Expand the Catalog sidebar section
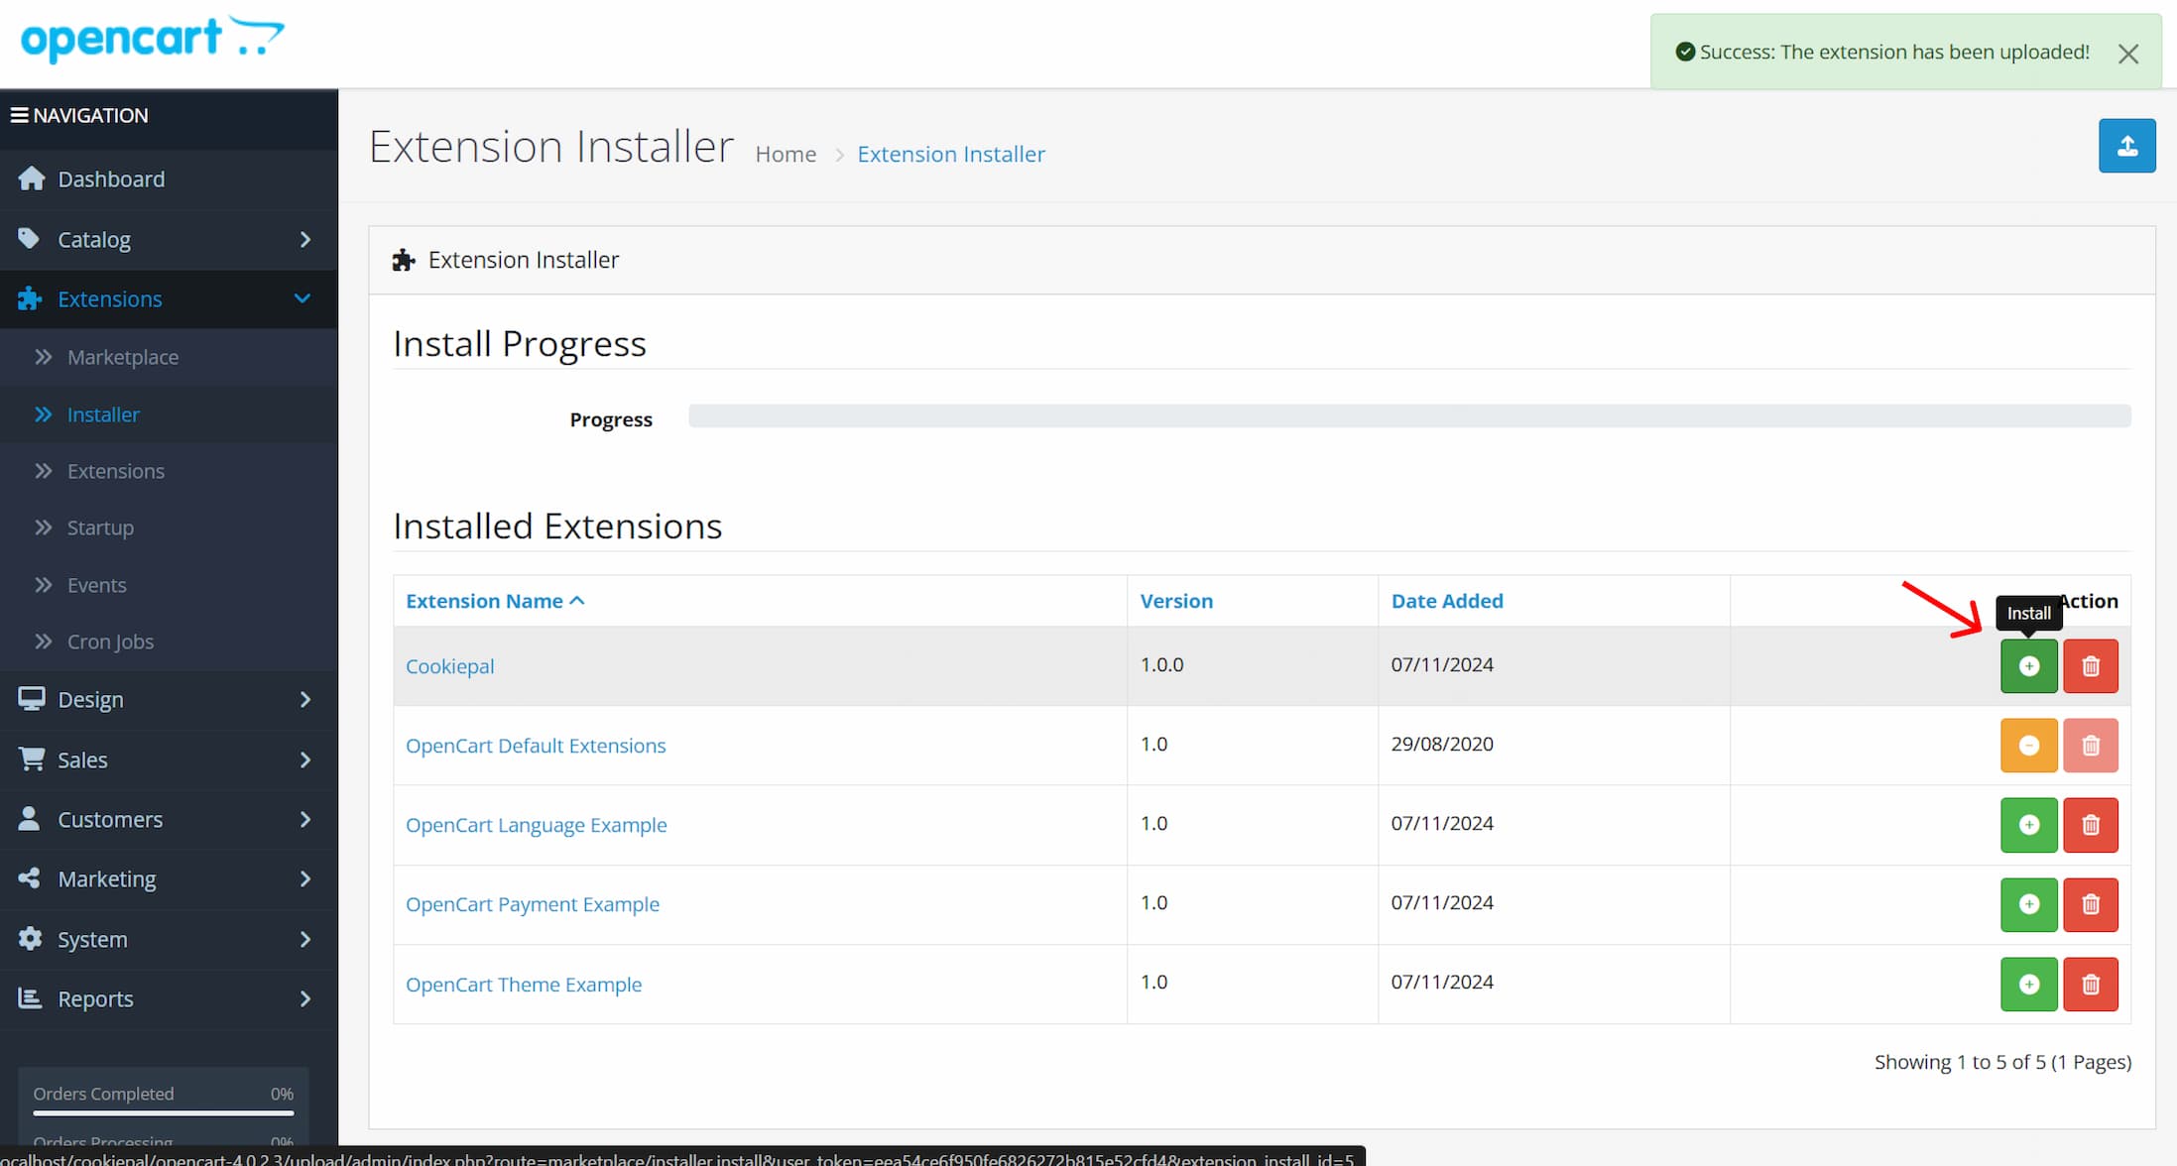2177x1166 pixels. pyautogui.click(x=93, y=239)
